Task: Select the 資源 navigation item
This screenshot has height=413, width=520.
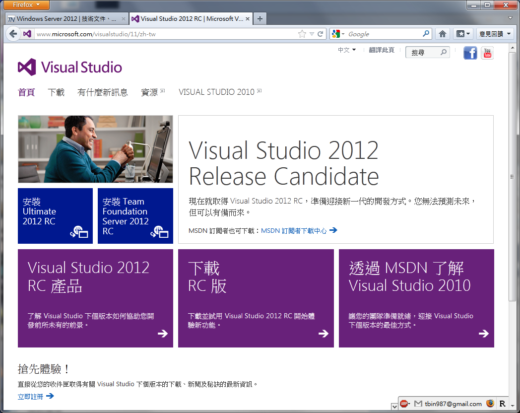Action: pyautogui.click(x=152, y=92)
